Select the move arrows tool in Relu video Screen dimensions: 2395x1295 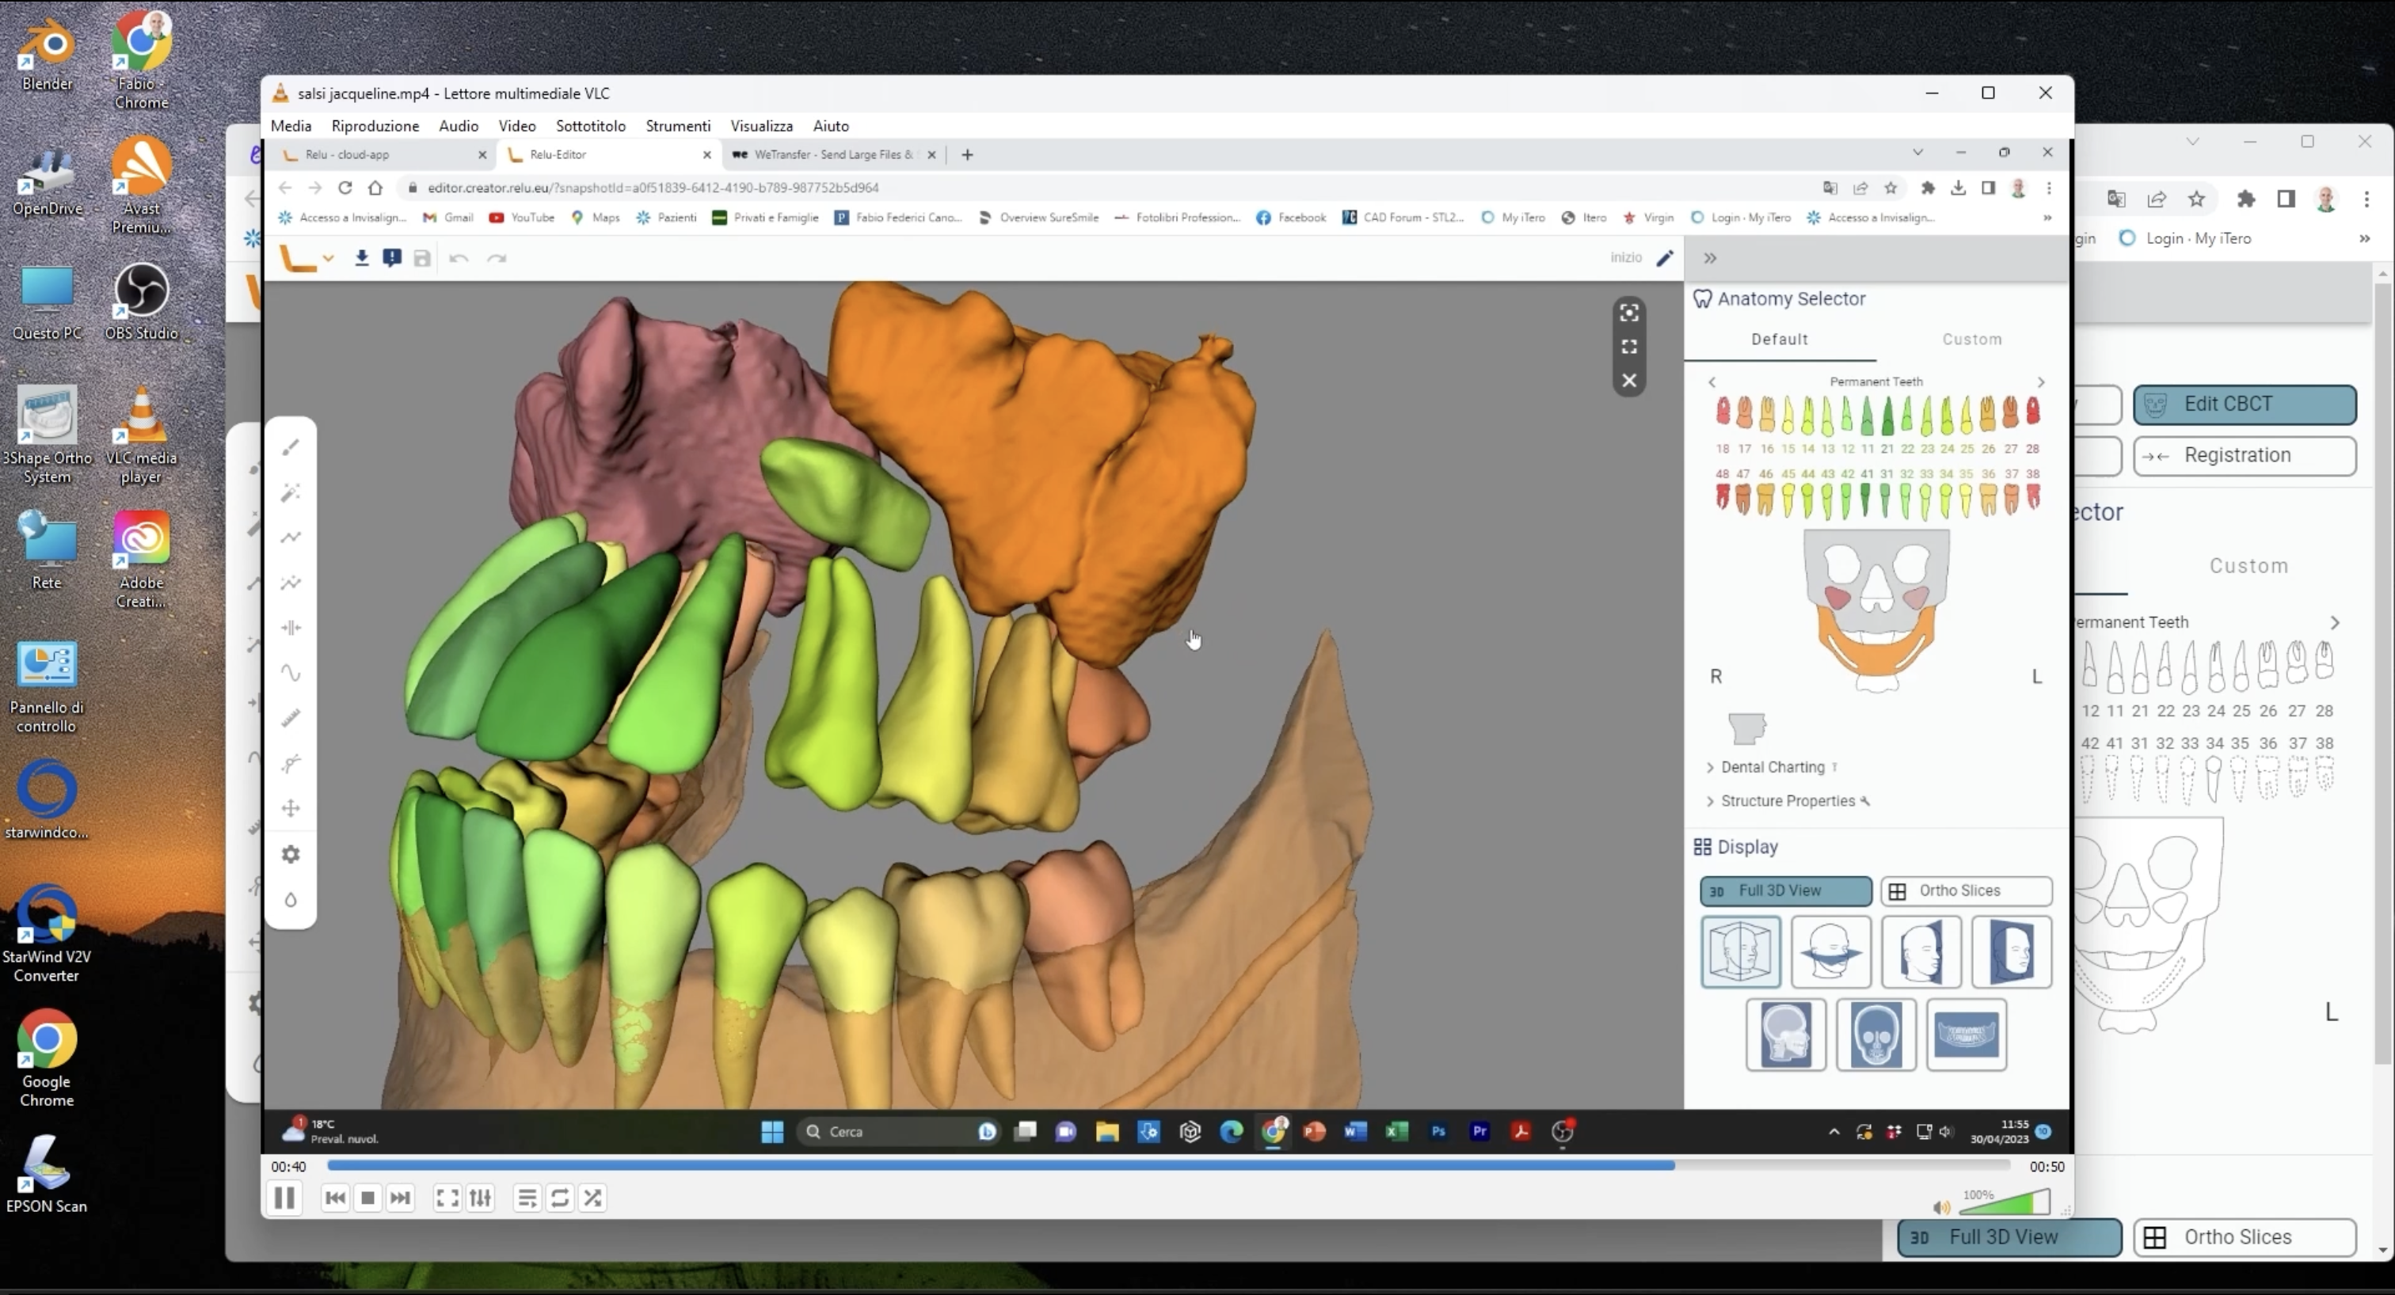click(291, 808)
